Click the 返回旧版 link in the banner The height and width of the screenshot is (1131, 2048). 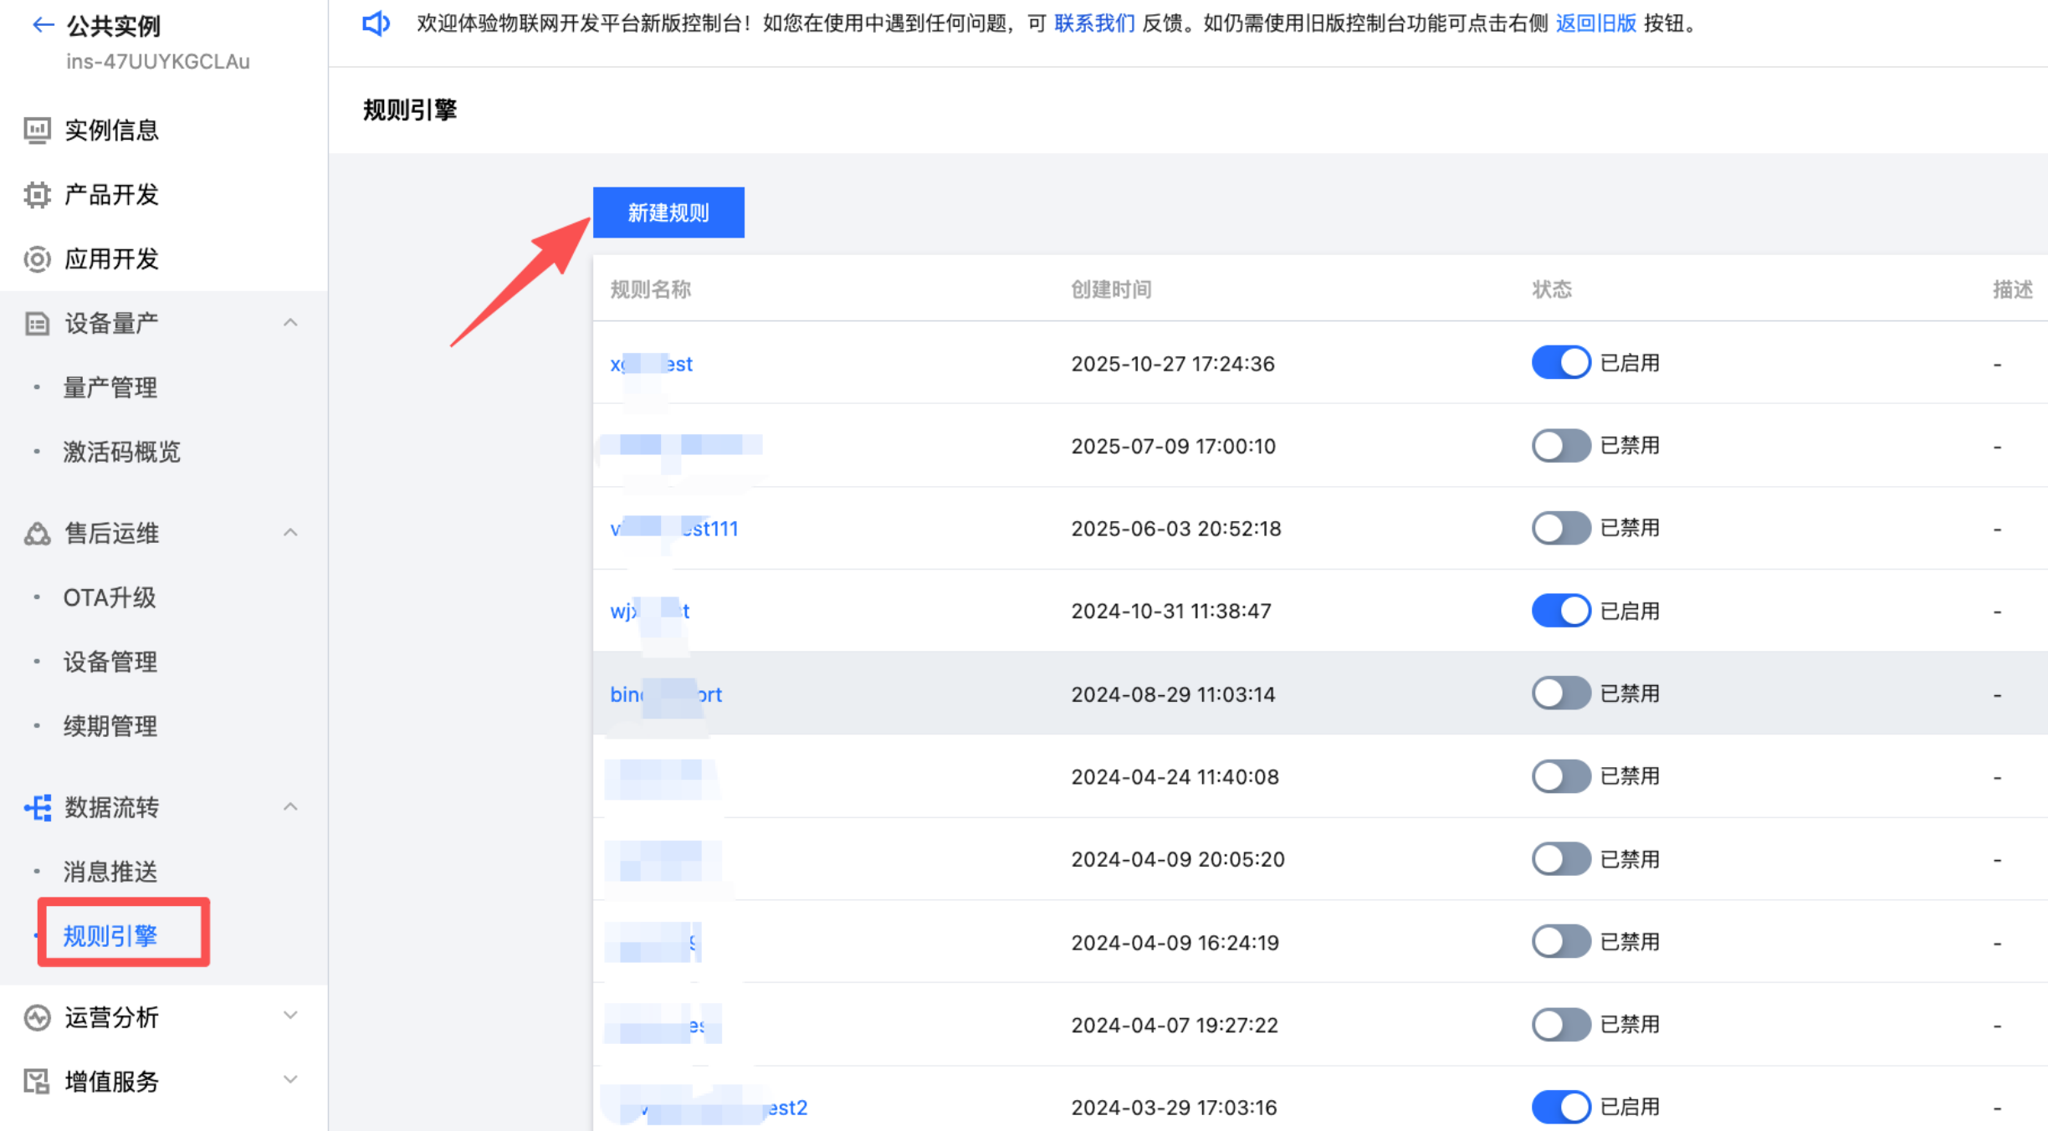tap(1595, 23)
